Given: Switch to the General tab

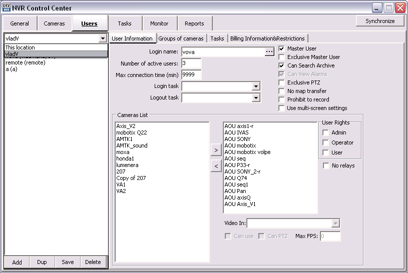Looking at the screenshot, I should pos(20,23).
